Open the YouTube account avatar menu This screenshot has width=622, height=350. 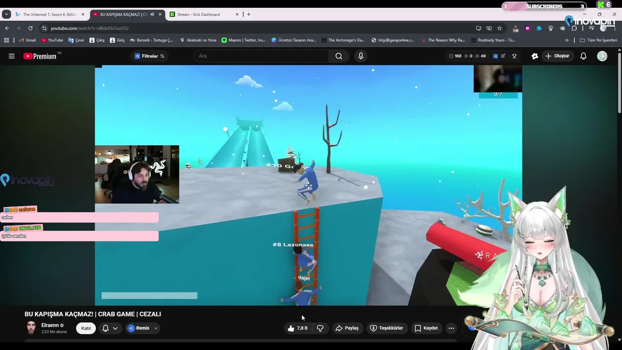click(x=602, y=56)
